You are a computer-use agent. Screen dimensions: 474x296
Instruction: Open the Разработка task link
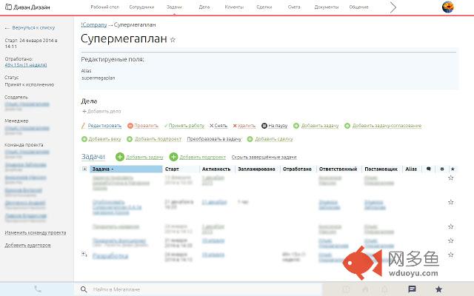tap(110, 256)
